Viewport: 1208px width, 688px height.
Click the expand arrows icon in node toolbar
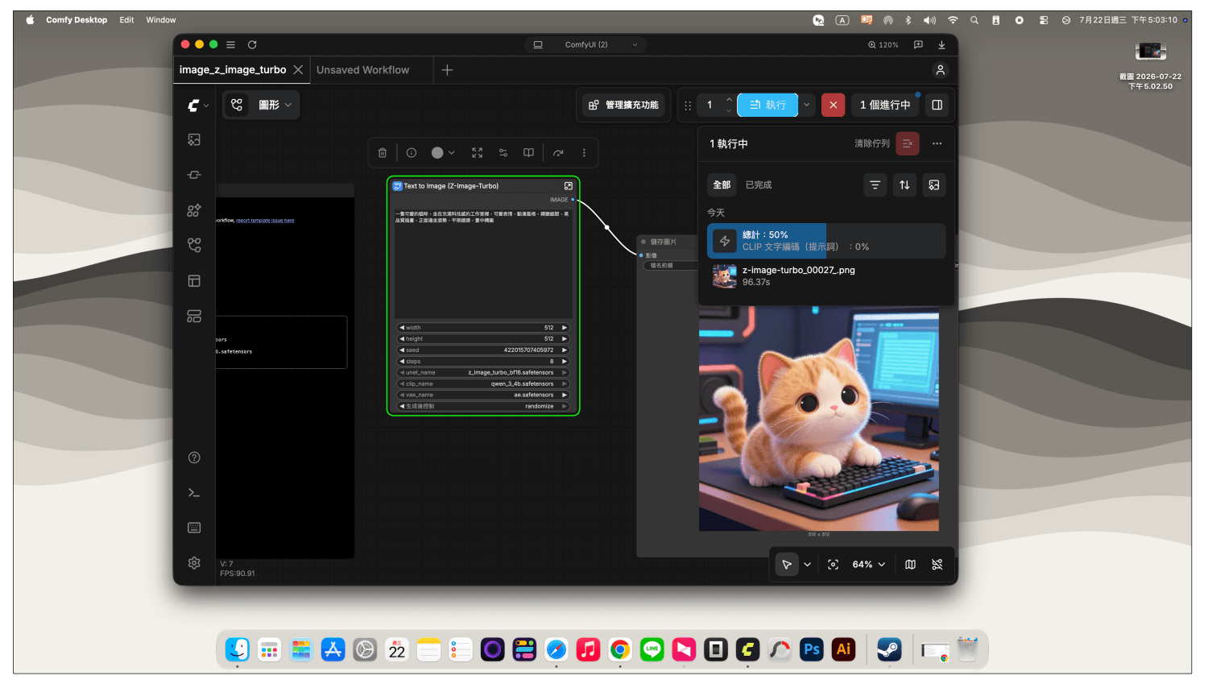point(478,152)
